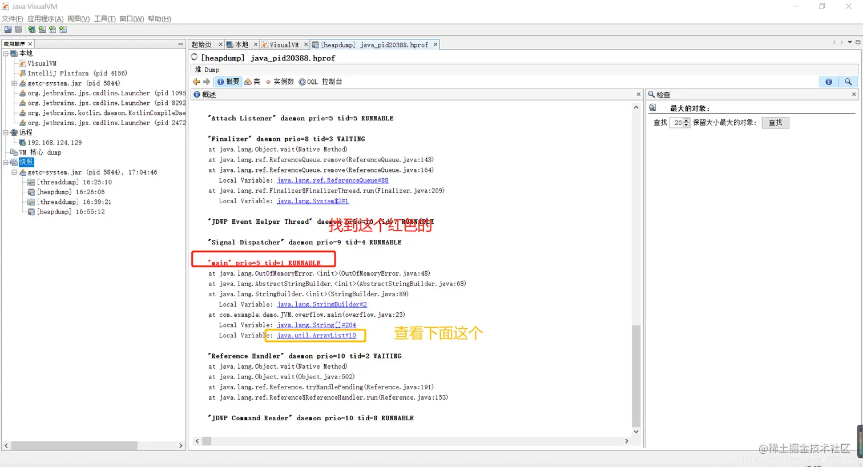The height and width of the screenshot is (467, 863).
Task: Collapse the 远程 remote tree node
Action: [x=6, y=132]
